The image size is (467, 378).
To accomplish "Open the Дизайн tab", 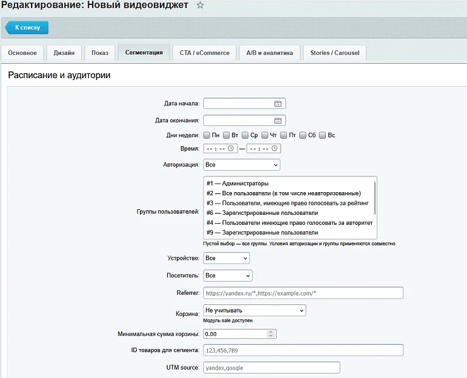I will (64, 53).
